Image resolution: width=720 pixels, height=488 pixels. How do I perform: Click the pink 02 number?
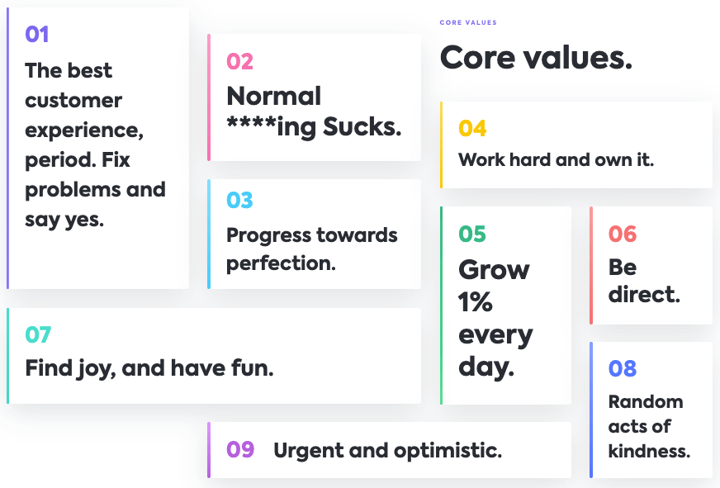coord(239,62)
